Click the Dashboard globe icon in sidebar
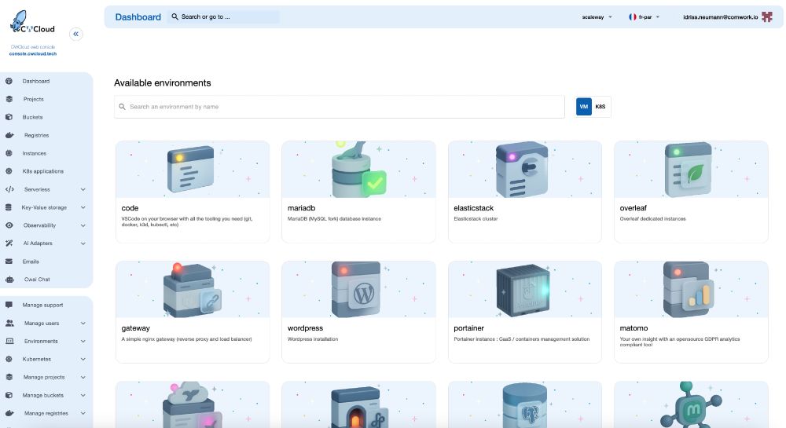This screenshot has width=786, height=428. click(9, 81)
